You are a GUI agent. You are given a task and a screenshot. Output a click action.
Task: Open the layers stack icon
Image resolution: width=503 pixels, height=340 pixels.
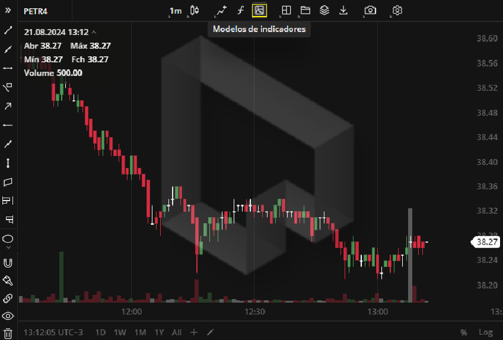[324, 11]
